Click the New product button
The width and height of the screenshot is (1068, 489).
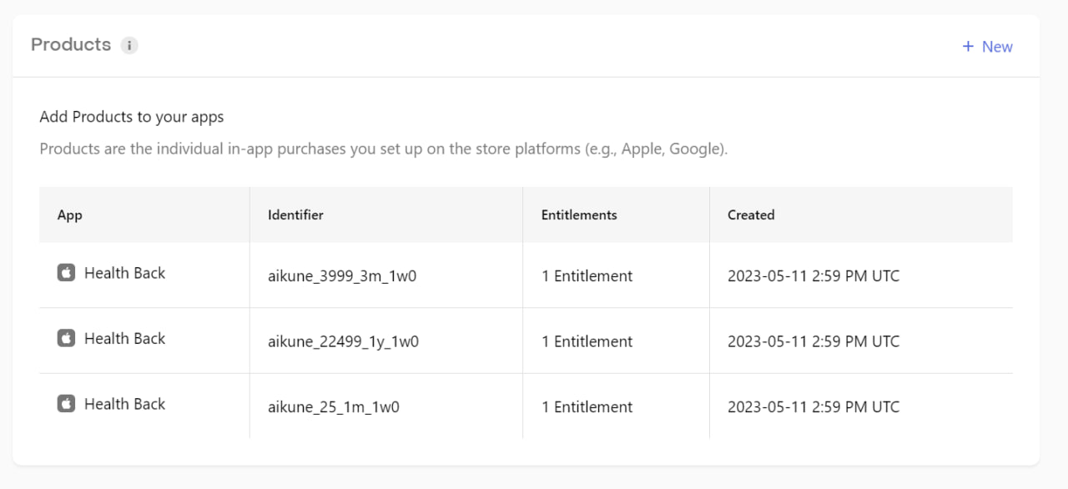(x=987, y=47)
